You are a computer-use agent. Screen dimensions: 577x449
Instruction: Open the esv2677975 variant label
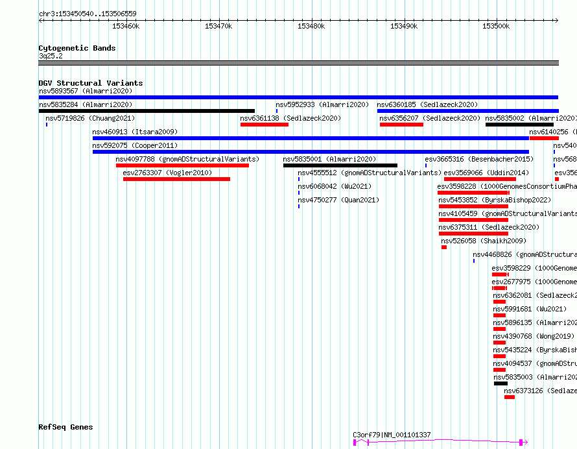tap(534, 282)
